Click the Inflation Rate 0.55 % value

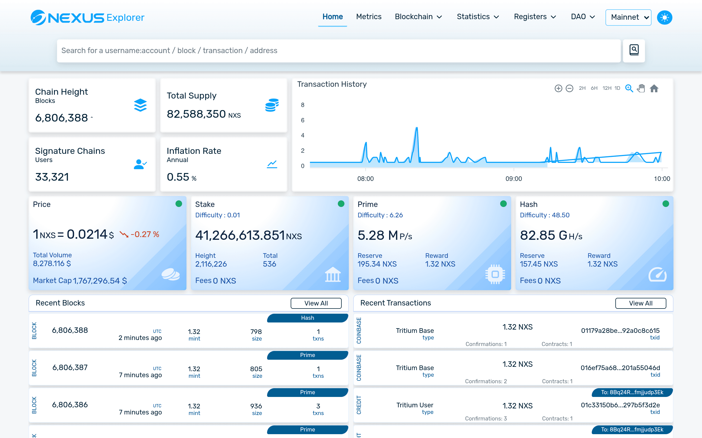pyautogui.click(x=182, y=177)
